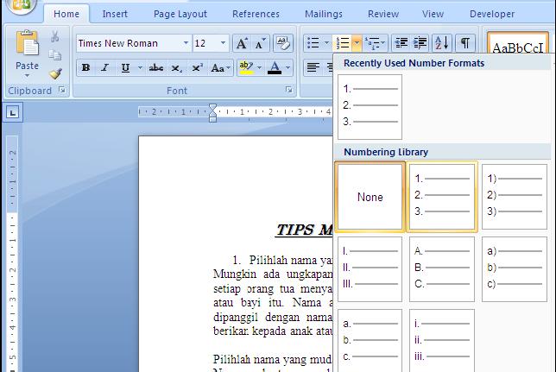Open the Mailings tab
The image size is (556, 372).
(324, 14)
